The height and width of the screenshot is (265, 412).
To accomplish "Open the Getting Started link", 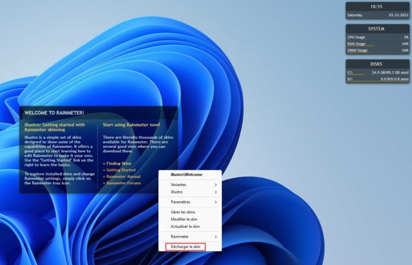I will pos(119,170).
